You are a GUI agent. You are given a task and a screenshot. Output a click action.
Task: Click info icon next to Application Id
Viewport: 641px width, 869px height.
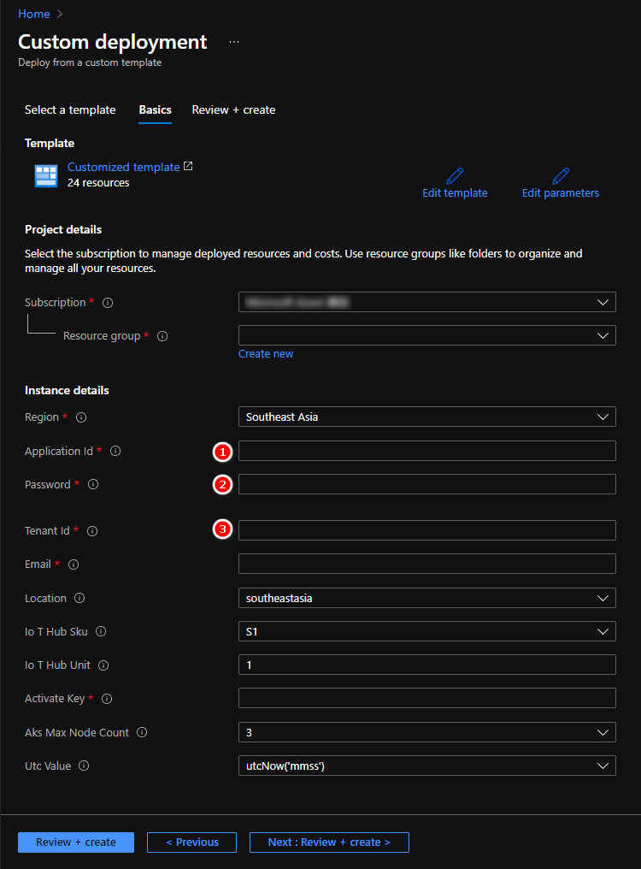[x=115, y=452]
